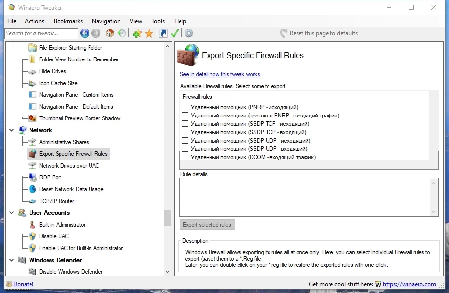Check the DCOM - входящий трафик rule
The width and height of the screenshot is (449, 293).
pos(185,157)
